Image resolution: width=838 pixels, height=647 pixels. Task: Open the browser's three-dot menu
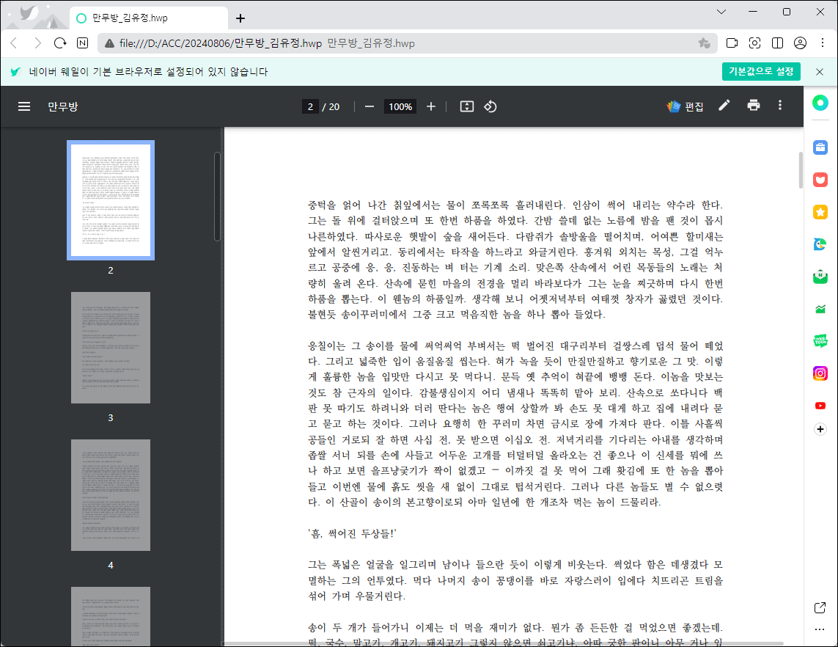click(x=823, y=43)
